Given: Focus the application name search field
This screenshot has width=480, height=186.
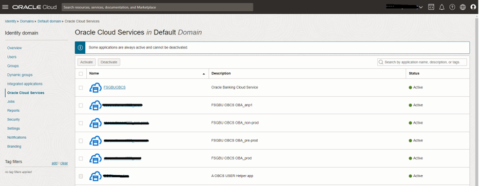Looking at the screenshot, I should 423,62.
